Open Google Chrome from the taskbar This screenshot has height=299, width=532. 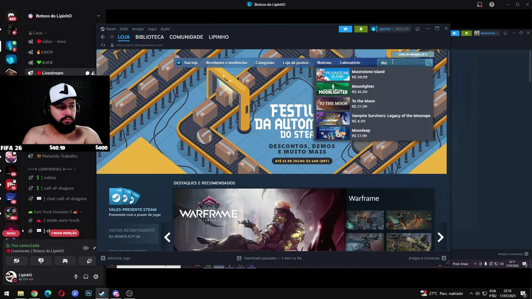click(x=34, y=294)
